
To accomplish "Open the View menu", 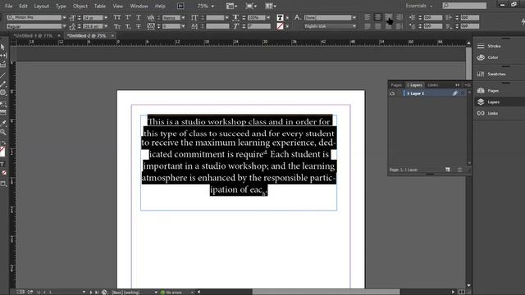I will [118, 6].
